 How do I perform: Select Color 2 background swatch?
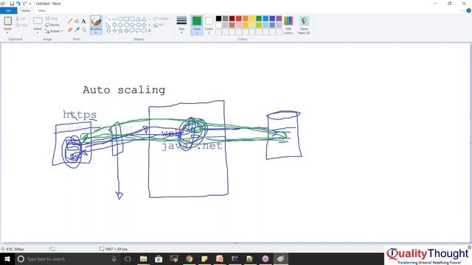(x=209, y=25)
